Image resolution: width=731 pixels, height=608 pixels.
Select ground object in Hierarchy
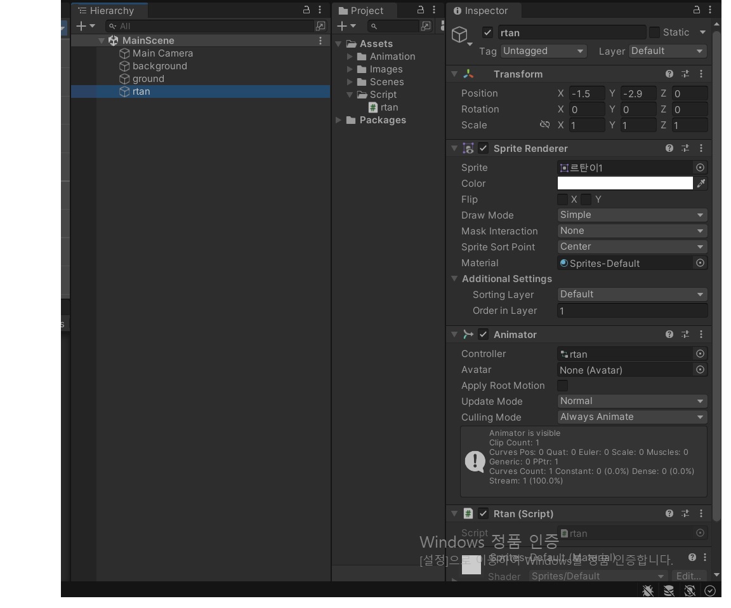click(x=148, y=78)
